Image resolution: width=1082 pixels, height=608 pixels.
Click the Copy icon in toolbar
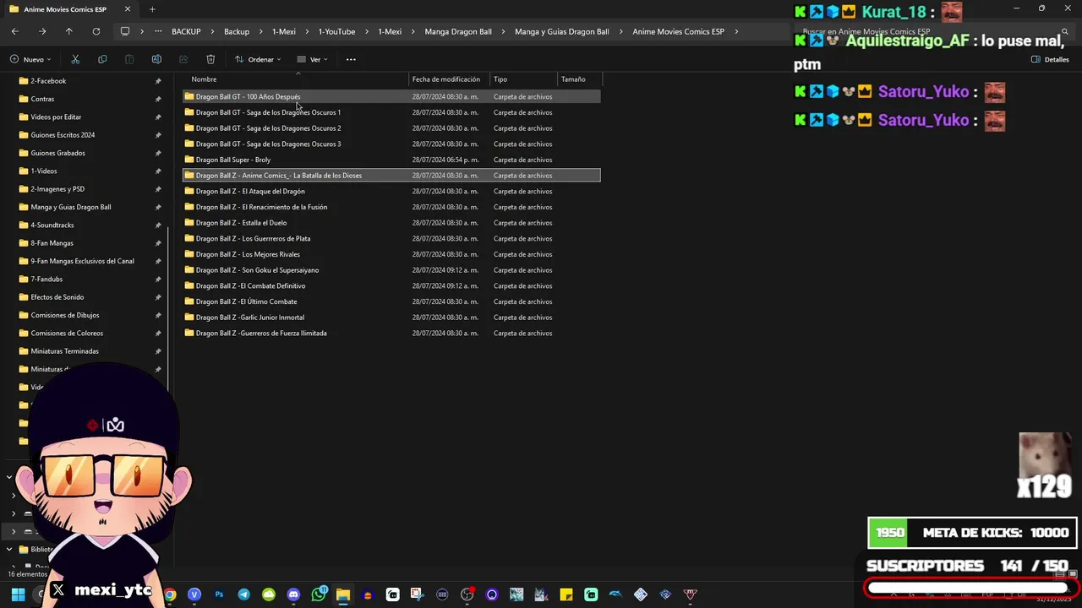[102, 59]
